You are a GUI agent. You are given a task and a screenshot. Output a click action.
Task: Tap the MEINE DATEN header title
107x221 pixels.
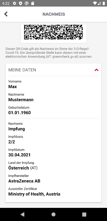pos(22,70)
